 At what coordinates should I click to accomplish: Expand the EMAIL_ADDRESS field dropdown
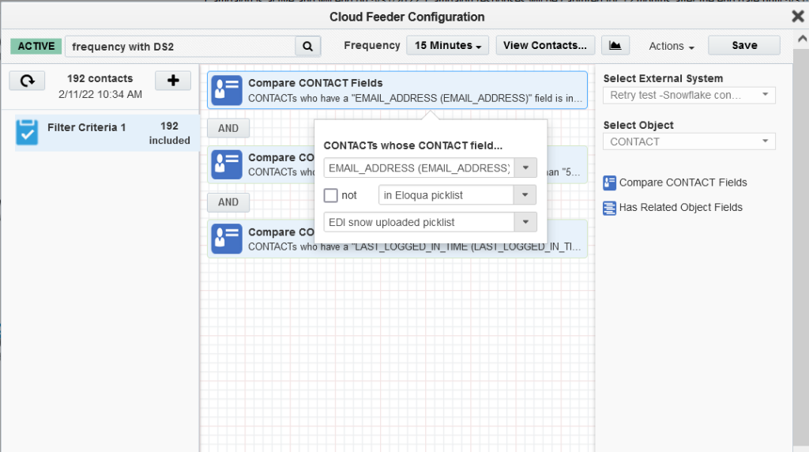tap(525, 168)
